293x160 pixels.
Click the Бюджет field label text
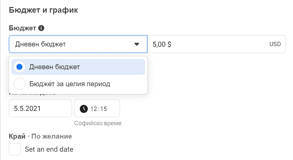pos(22,28)
